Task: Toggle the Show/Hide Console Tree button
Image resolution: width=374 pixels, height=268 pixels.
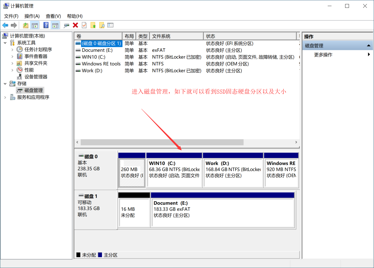Action: click(x=35, y=25)
